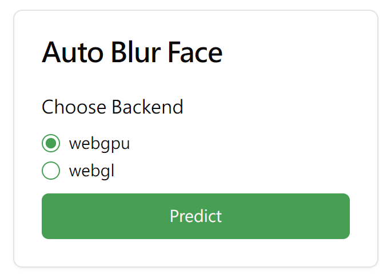
Task: Click the "Face" word in the title
Action: (x=195, y=53)
